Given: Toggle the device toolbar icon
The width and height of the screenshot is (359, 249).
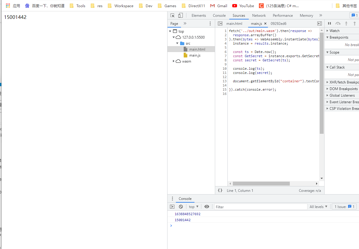Looking at the screenshot, I should (x=180, y=16).
